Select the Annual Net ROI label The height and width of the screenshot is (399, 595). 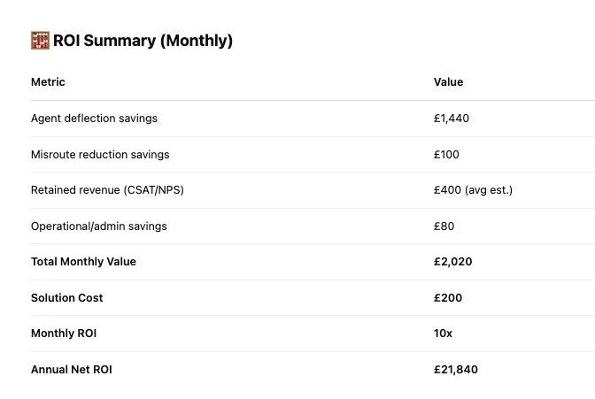(x=72, y=370)
